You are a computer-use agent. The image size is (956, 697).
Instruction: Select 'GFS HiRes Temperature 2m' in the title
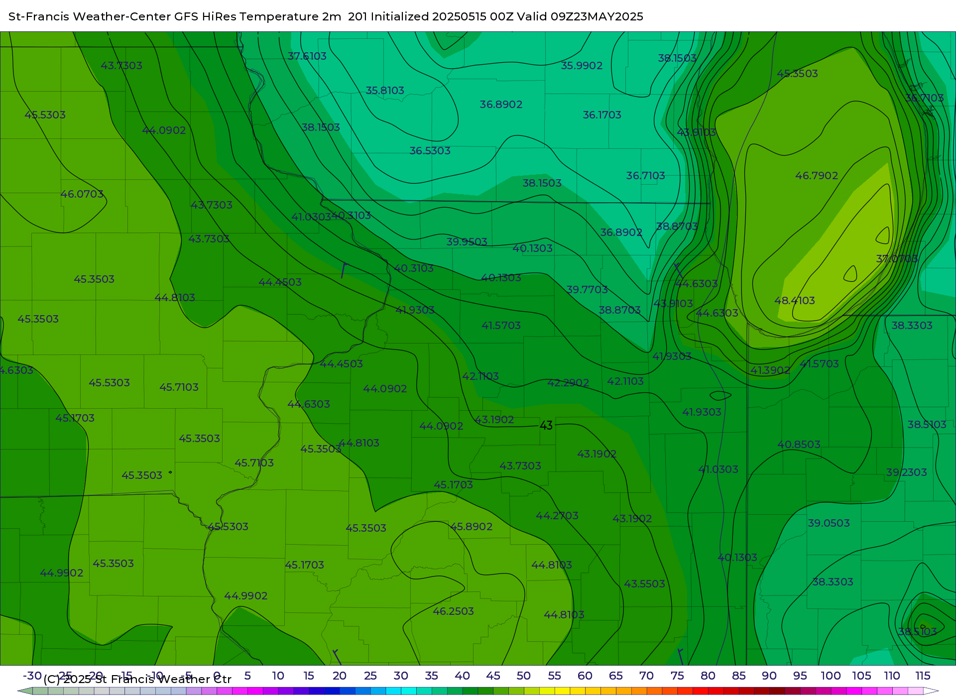(257, 16)
